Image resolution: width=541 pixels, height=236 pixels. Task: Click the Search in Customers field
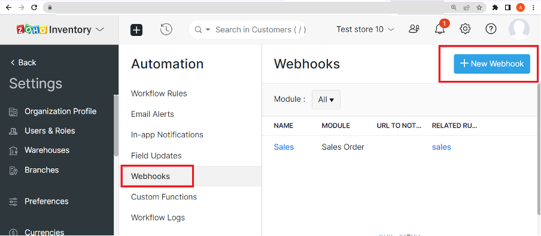coord(247,30)
